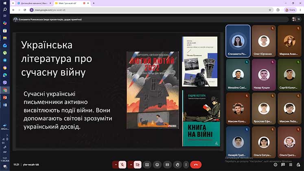Open more options three-dot menu
The height and width of the screenshot is (171, 304).
point(186,164)
